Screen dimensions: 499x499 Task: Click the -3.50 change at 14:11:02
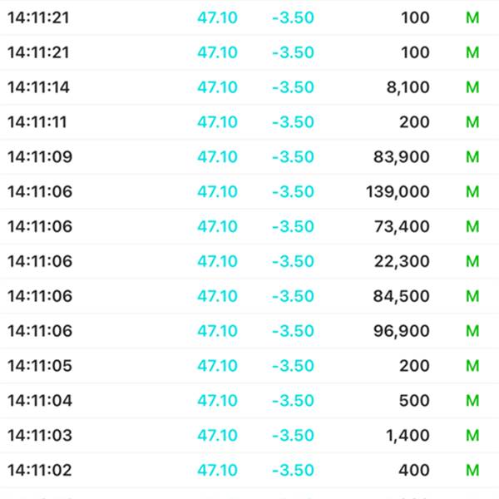[x=293, y=472]
